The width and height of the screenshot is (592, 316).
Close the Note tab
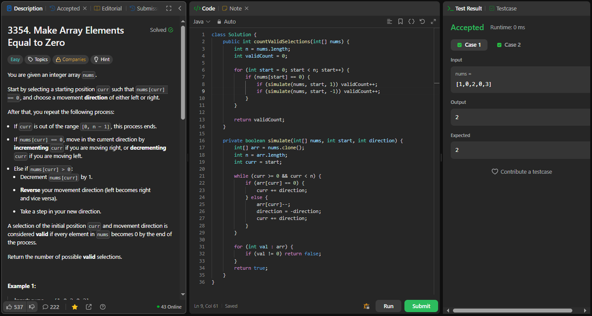point(247,8)
